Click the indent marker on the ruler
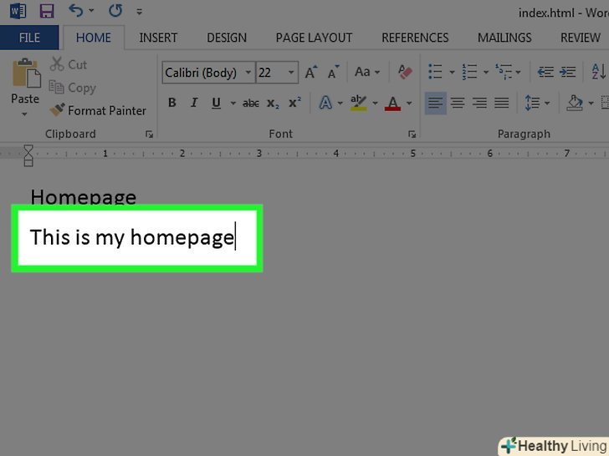 (28, 155)
